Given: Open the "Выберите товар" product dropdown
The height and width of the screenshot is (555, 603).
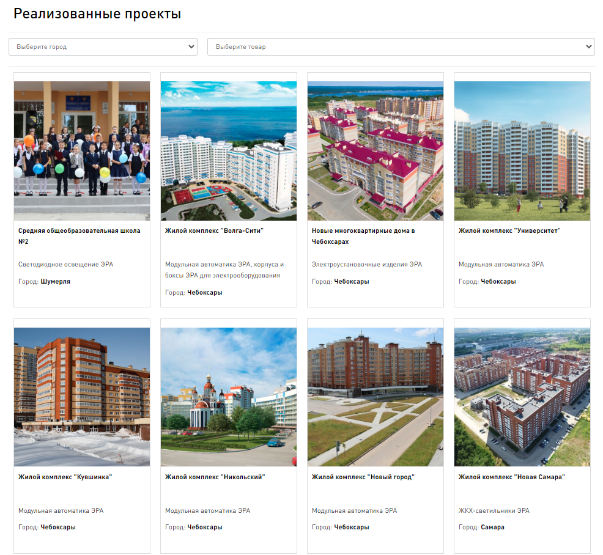Looking at the screenshot, I should pyautogui.click(x=401, y=46).
